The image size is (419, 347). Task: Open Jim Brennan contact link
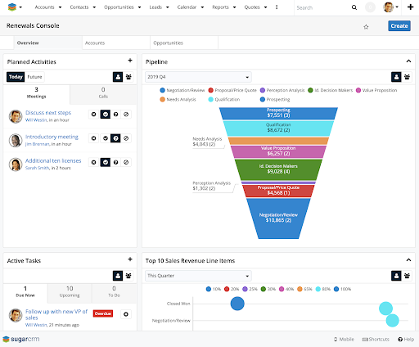pyautogui.click(x=38, y=144)
